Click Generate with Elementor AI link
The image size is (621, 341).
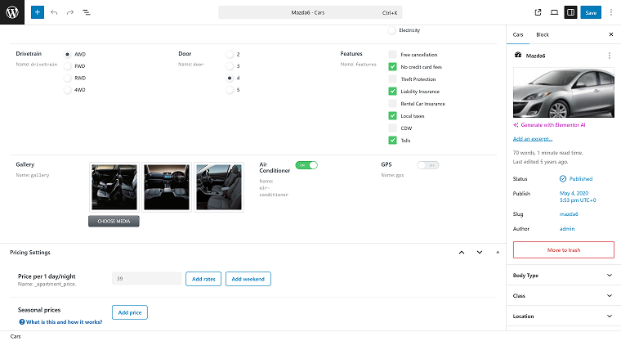[x=553, y=125]
